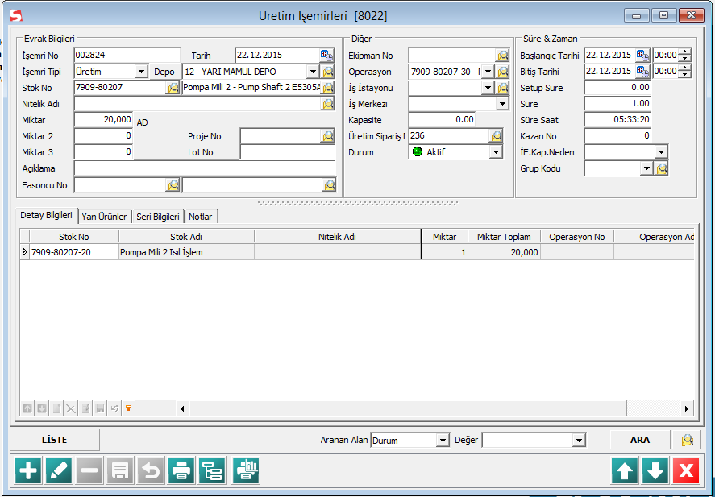
Task: Increase the Başlangıç Tarihi time spinner
Action: (x=685, y=52)
